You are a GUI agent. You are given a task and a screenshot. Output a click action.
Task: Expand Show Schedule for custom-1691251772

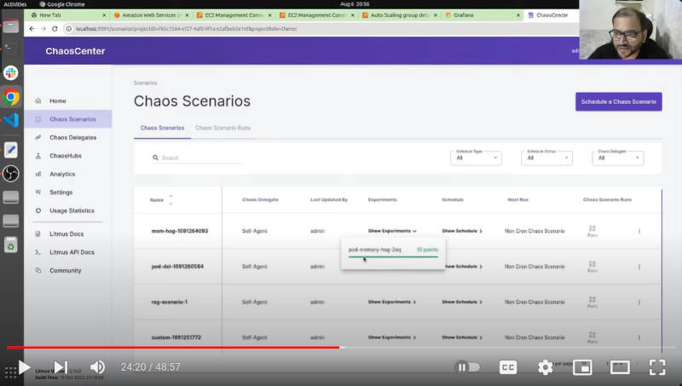(462, 337)
